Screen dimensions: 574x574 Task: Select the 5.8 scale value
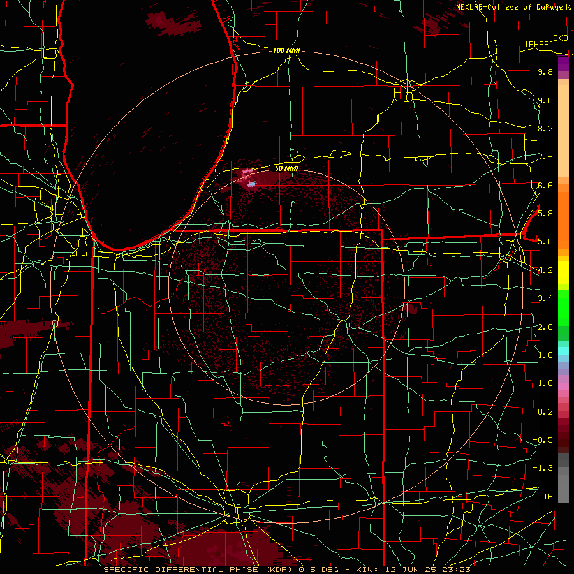pos(545,213)
